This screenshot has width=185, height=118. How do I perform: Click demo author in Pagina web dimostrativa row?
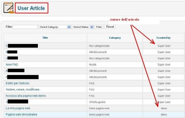click(x=164, y=115)
